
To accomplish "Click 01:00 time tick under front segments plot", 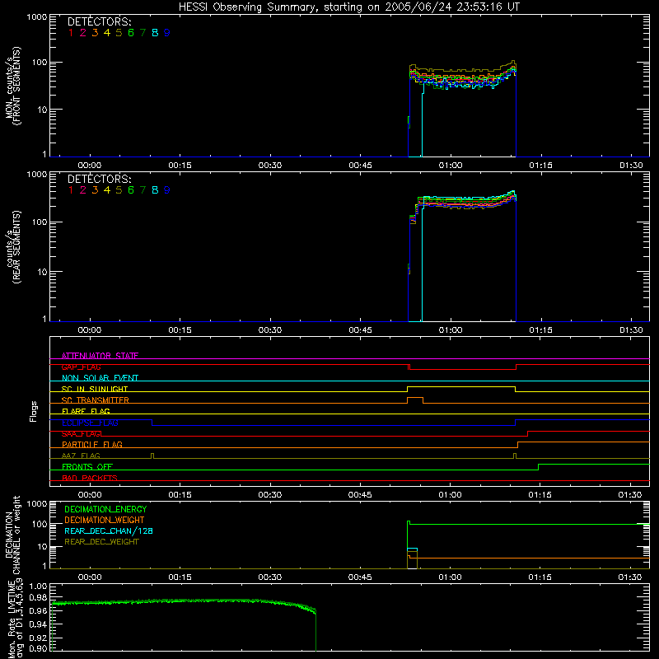I will [x=451, y=166].
